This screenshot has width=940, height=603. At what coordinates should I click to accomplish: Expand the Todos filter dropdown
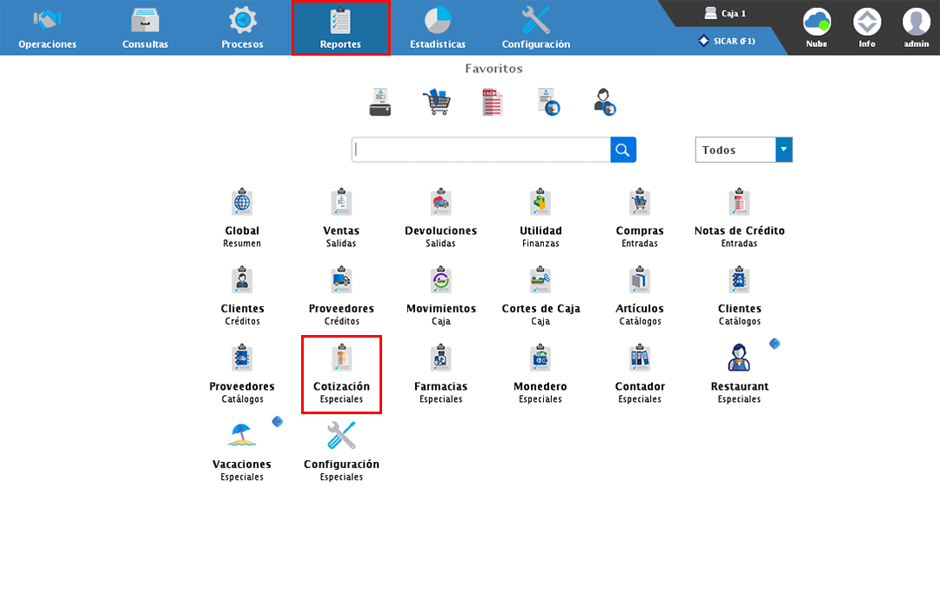point(783,150)
